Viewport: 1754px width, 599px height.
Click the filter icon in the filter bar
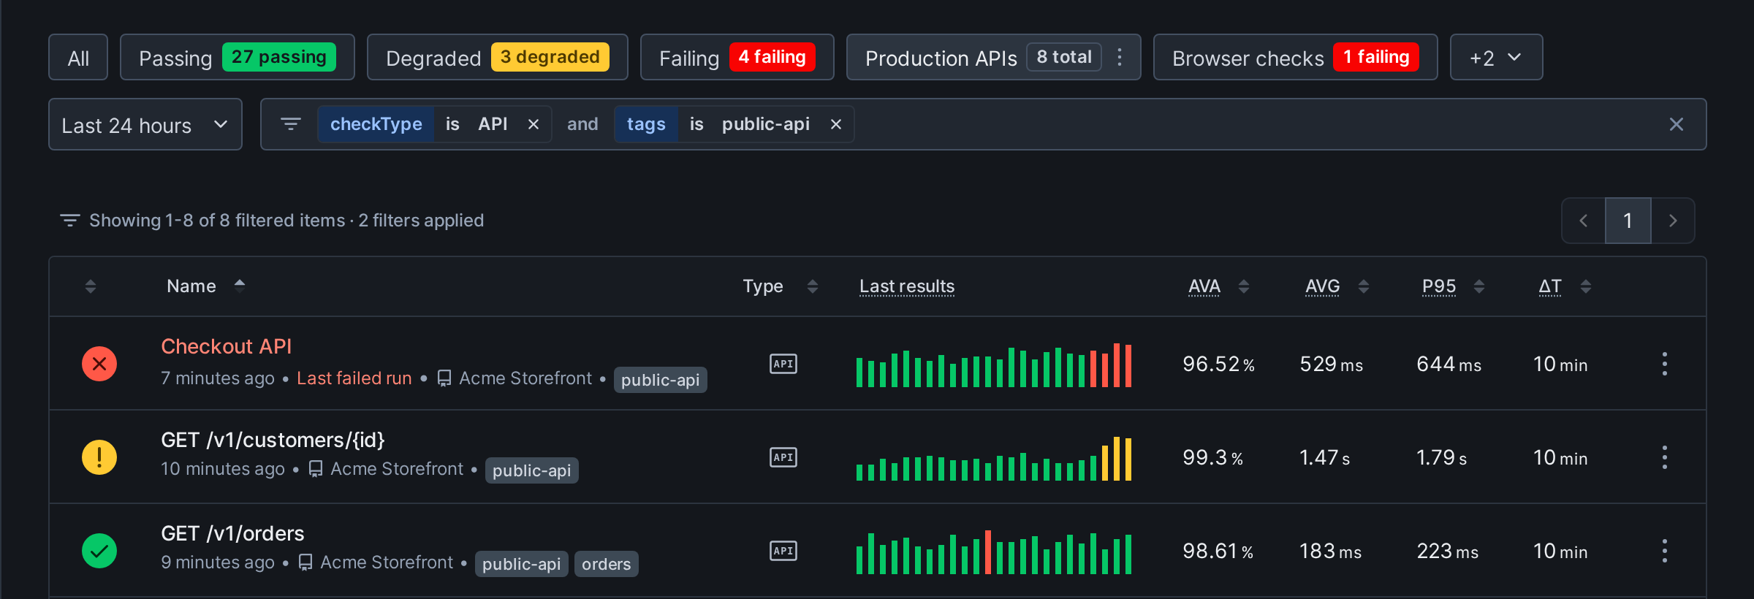tap(291, 124)
